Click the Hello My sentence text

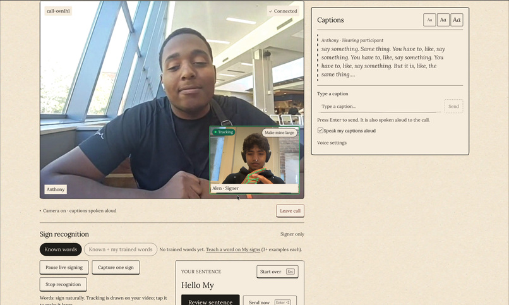[x=198, y=285]
